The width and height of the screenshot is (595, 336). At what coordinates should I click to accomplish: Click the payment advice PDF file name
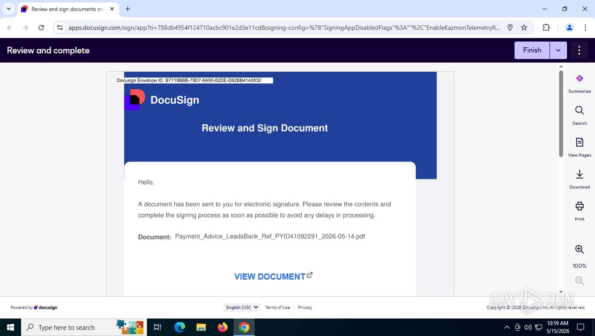270,236
